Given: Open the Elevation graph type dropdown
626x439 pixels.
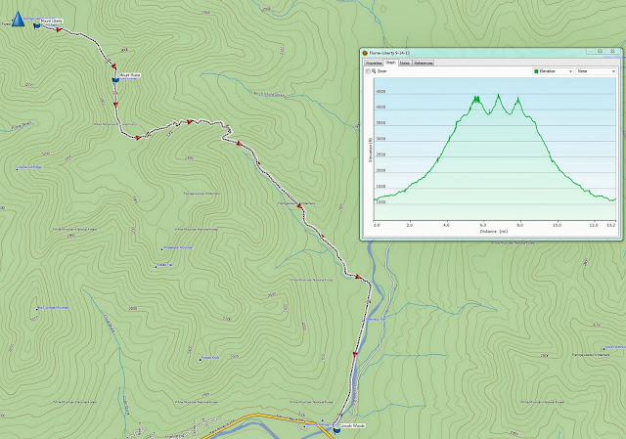Looking at the screenshot, I should pyautogui.click(x=554, y=71).
